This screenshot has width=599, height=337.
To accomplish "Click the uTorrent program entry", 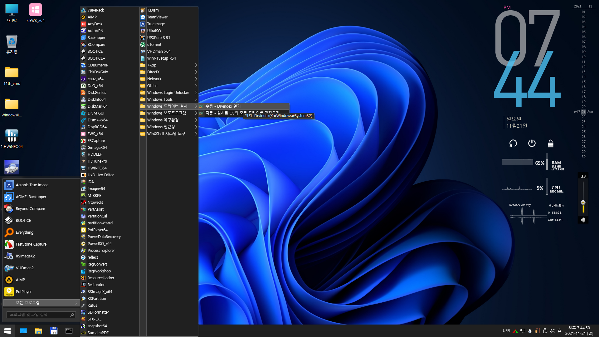I will pyautogui.click(x=169, y=45).
